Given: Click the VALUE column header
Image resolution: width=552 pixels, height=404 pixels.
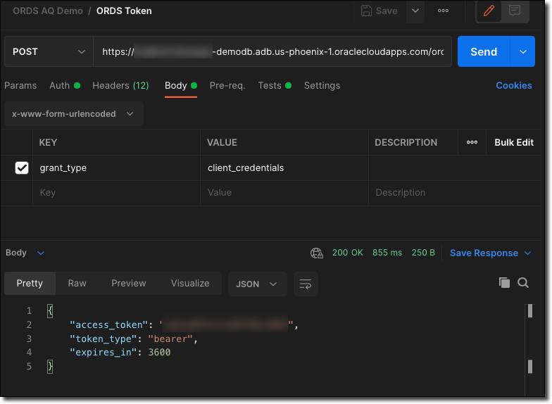Looking at the screenshot, I should [222, 142].
